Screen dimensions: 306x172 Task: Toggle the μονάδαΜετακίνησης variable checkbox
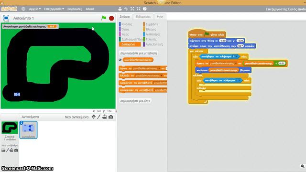pyautogui.click(x=120, y=60)
